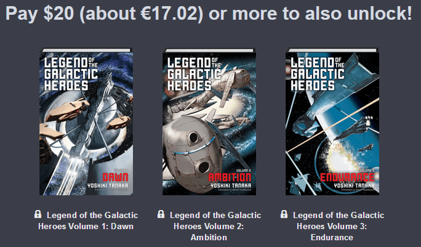Select the 'Heroes Volume 3: Endurance' title text
Screen dimensions: 421x247
point(332,226)
